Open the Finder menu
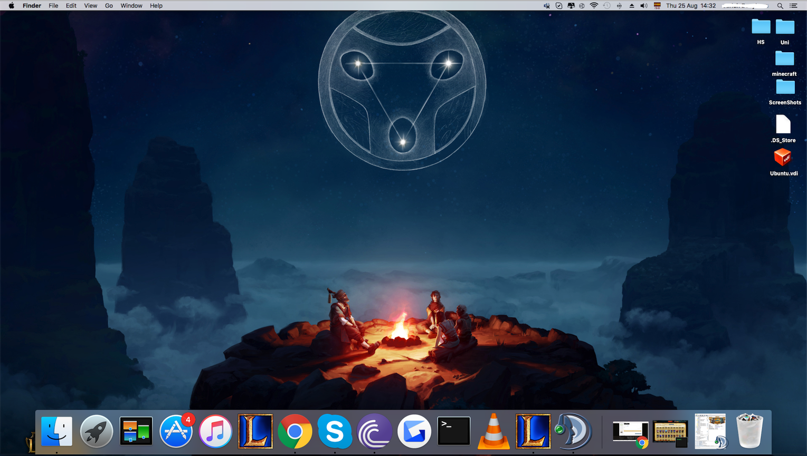Viewport: 807px width, 456px height. [32, 6]
